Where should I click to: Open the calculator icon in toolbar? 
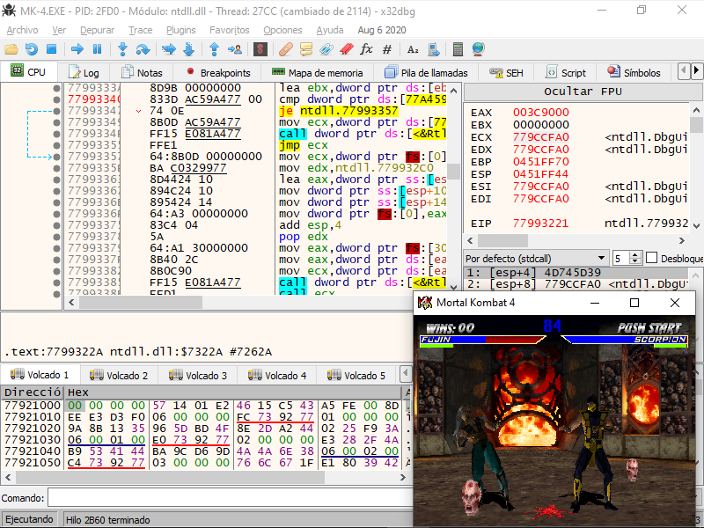[x=458, y=49]
